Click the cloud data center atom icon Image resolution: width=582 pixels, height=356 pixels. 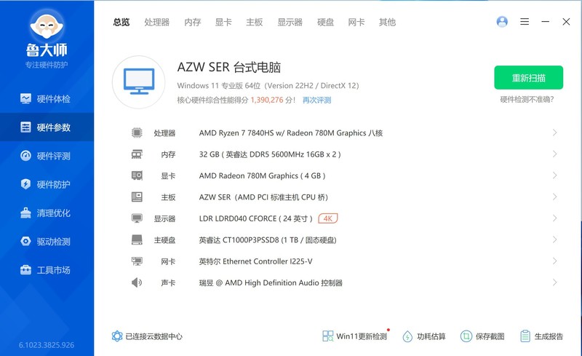pyautogui.click(x=117, y=336)
